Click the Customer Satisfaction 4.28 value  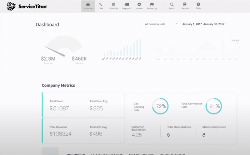[137, 135]
